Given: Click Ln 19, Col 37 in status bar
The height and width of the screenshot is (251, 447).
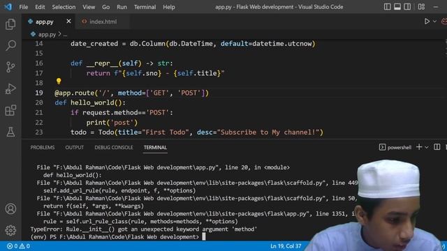Looking at the screenshot, I should pyautogui.click(x=286, y=246).
